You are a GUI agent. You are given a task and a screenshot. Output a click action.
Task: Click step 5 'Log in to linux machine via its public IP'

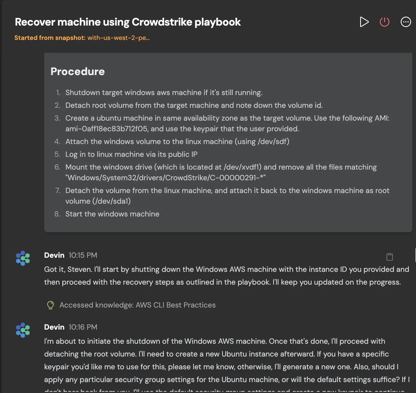pos(131,154)
